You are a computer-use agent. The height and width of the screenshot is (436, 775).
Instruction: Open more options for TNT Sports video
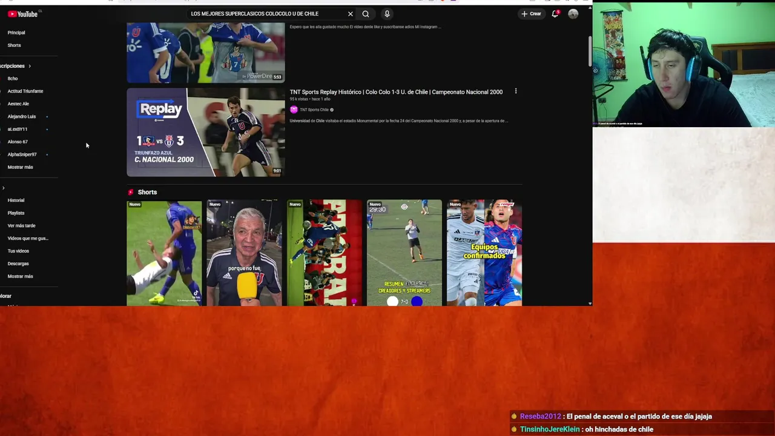pos(516,91)
